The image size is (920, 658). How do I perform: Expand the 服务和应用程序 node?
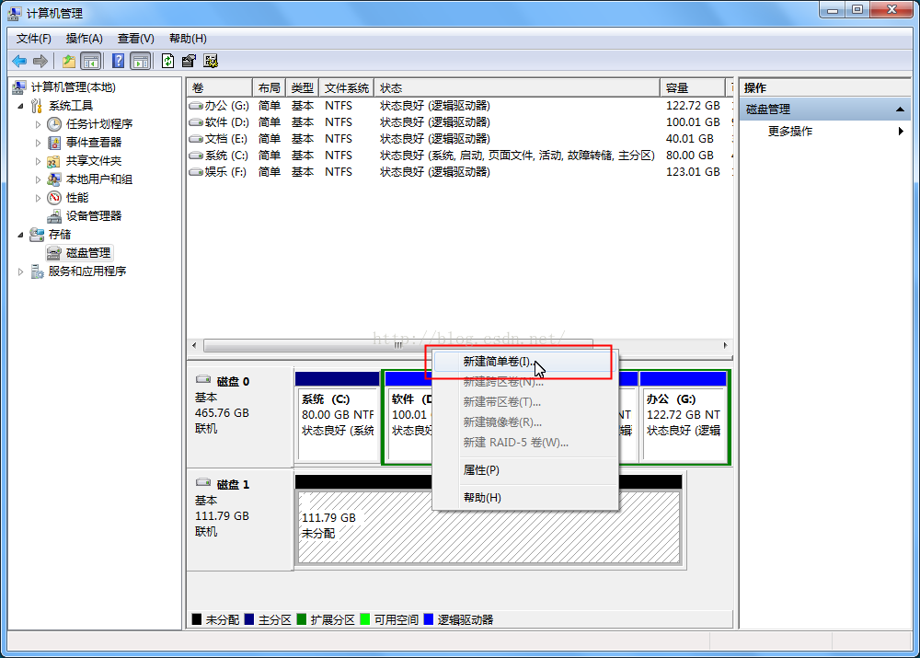[x=21, y=271]
